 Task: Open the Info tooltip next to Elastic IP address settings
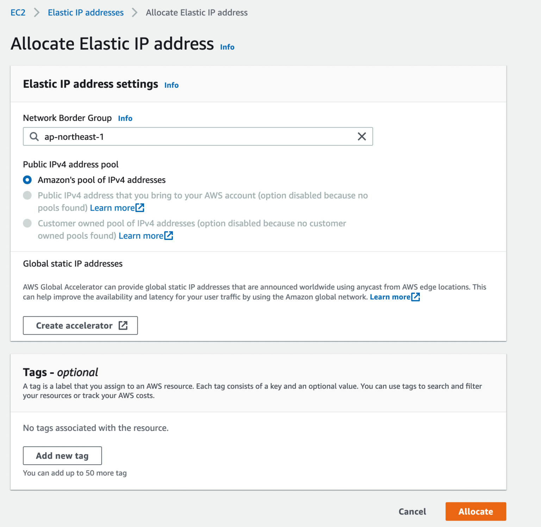click(x=171, y=85)
